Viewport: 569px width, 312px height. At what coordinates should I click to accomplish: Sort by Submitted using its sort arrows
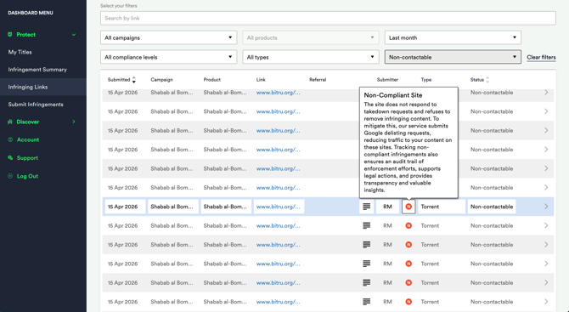[x=133, y=80]
